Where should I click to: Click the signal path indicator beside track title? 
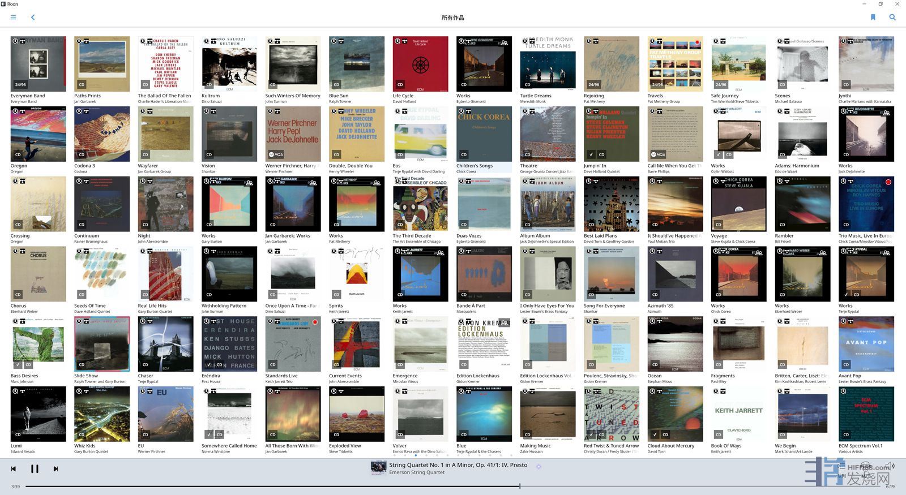tap(539, 467)
